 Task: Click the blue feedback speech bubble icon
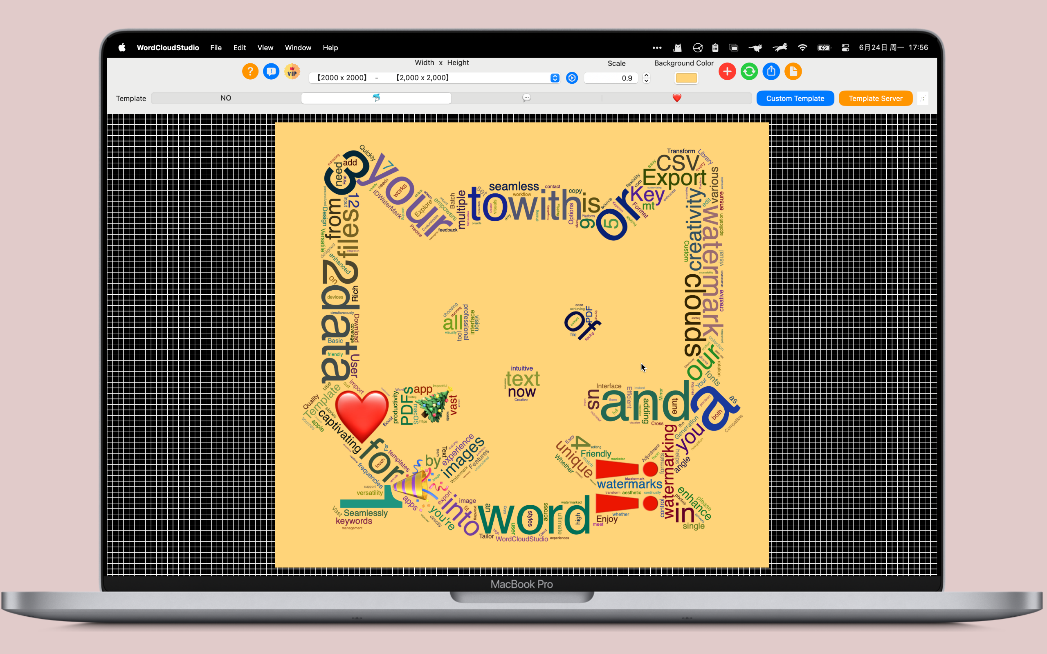click(271, 72)
